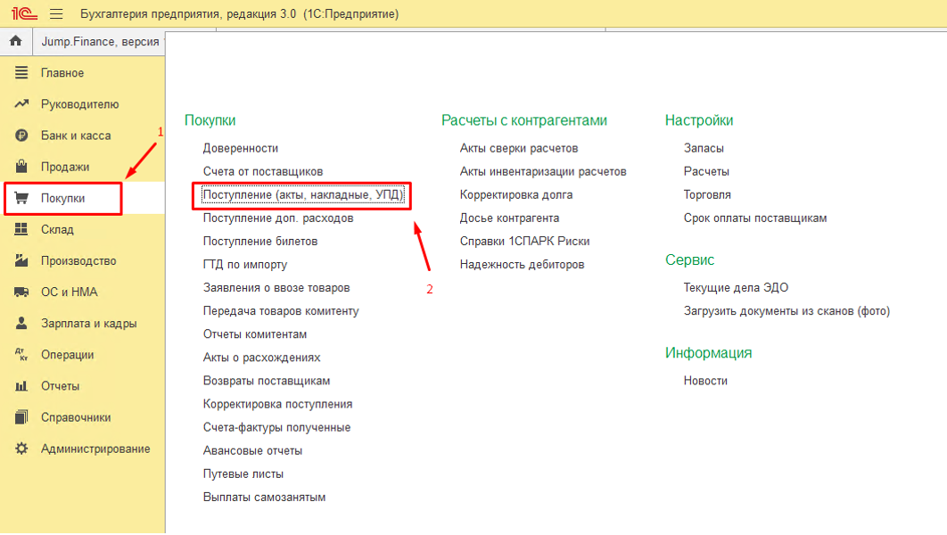947x535 pixels.
Task: Open Счета от поставщиков link
Action: (262, 171)
